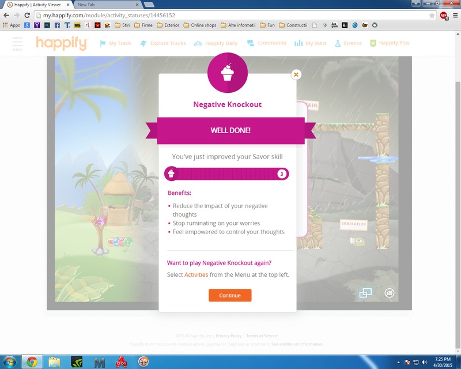Click the cupcake icon at progress bar start

(171, 174)
